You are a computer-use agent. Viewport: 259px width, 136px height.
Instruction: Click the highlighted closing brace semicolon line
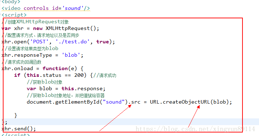(x=5, y=122)
